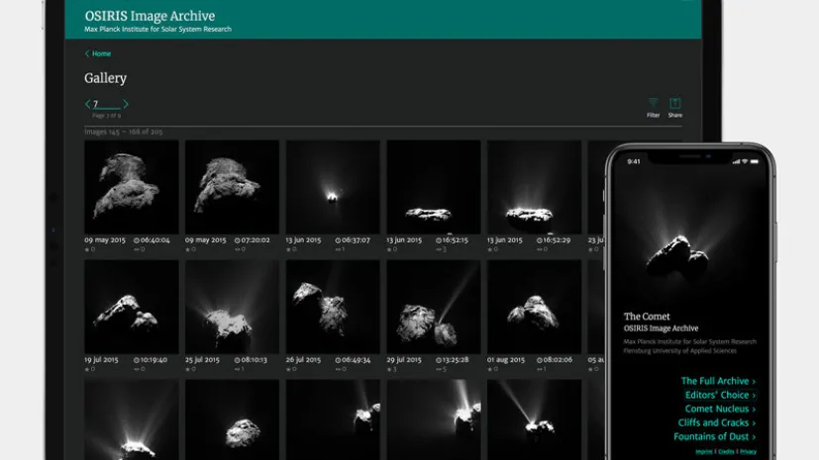Open the 26 jul 2015 06:49:34 thumbnail
The width and height of the screenshot is (819, 460).
coord(333,307)
